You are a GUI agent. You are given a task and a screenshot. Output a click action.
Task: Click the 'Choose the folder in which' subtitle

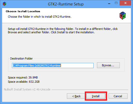tap(39, 17)
